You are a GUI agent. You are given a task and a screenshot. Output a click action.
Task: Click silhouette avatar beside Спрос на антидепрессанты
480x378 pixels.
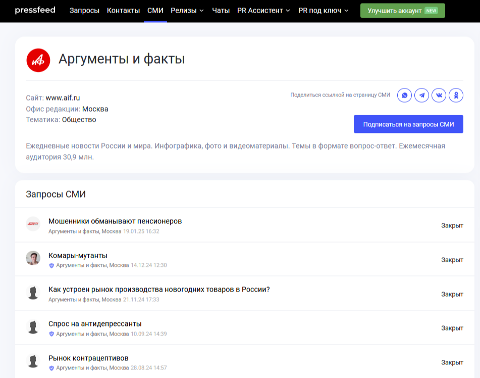click(33, 327)
